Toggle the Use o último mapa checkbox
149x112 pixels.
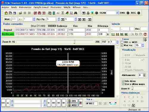123,84
